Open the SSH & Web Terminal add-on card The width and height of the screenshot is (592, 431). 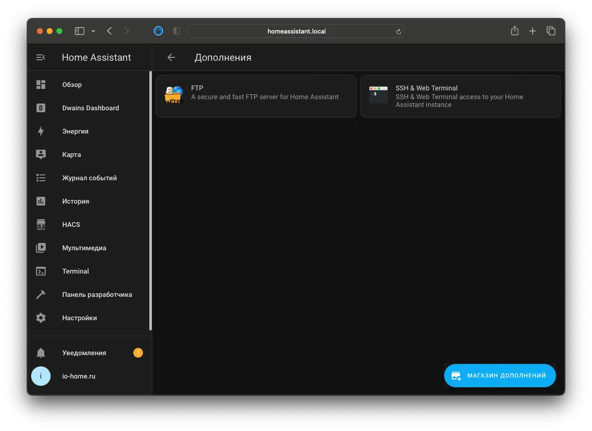click(461, 96)
